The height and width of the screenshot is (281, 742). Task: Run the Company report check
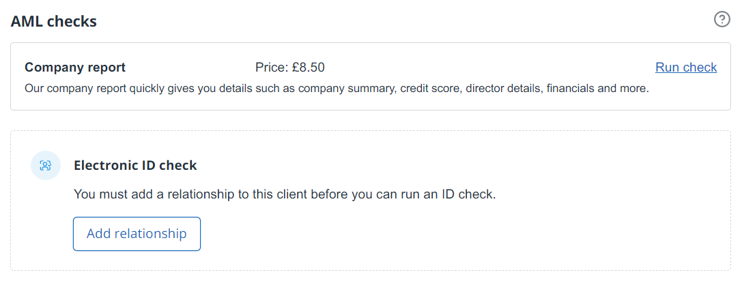pos(686,67)
